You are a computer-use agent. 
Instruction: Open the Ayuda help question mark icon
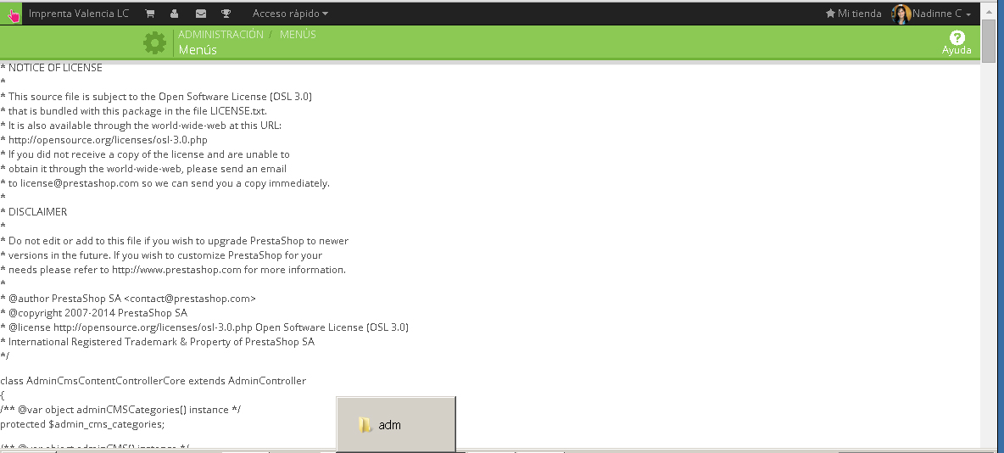(957, 37)
